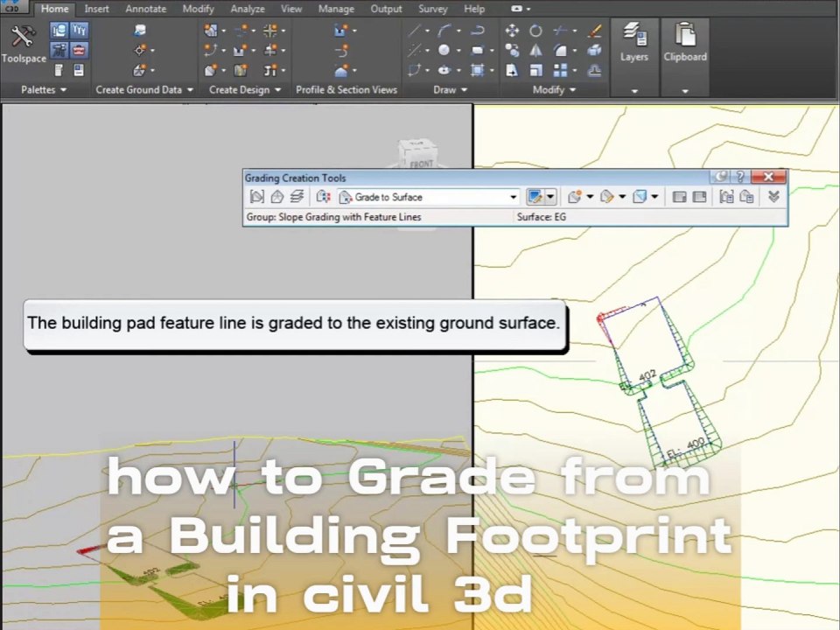Toggle the Toolbox tab palette button
The image size is (840, 630).
tap(80, 51)
